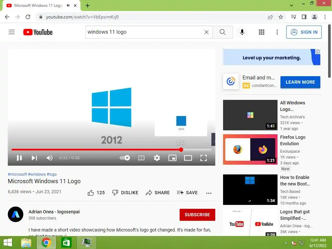
Task: Open 'Firefox Logo Evolution' thumbnail
Action: (250, 149)
